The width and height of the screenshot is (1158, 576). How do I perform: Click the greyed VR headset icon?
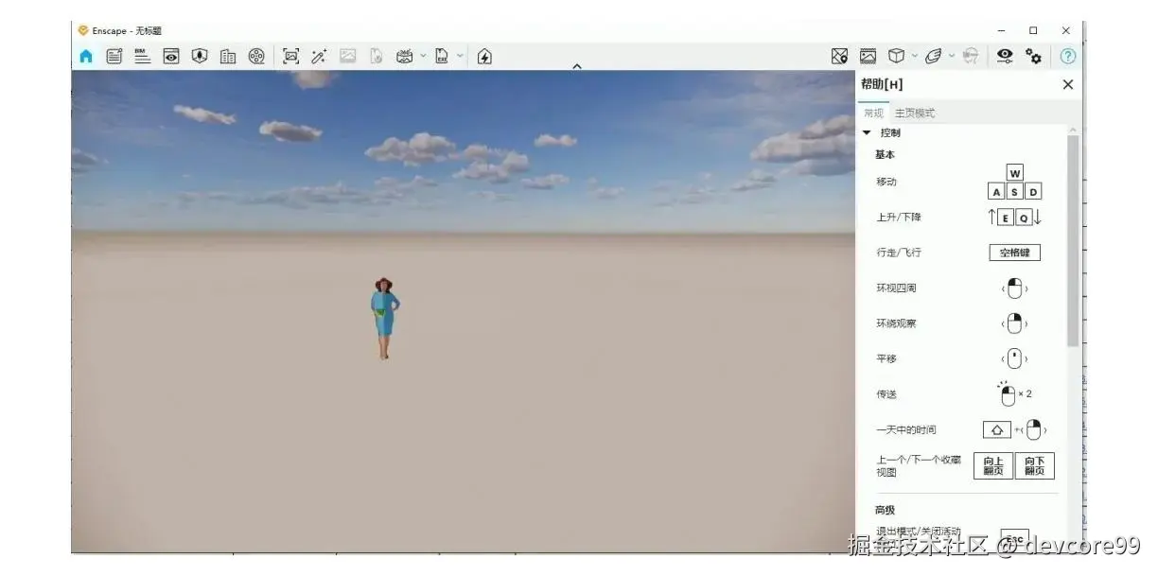[970, 56]
